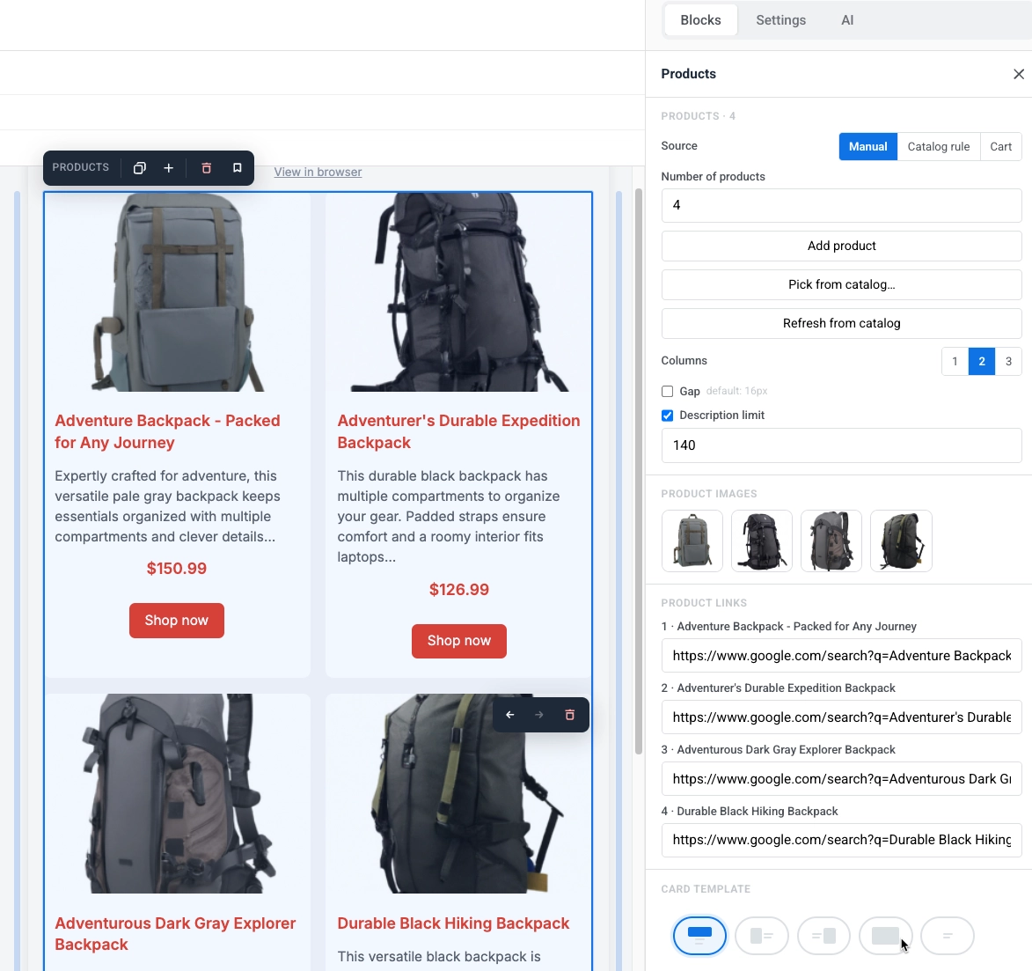1032x971 pixels.
Task: Click title Adventure Backpack - Packed for Any Journey
Action: 167,431
